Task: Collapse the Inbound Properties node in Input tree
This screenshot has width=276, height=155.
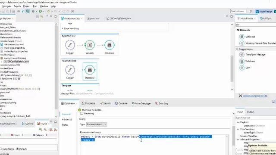Action: tap(238, 139)
